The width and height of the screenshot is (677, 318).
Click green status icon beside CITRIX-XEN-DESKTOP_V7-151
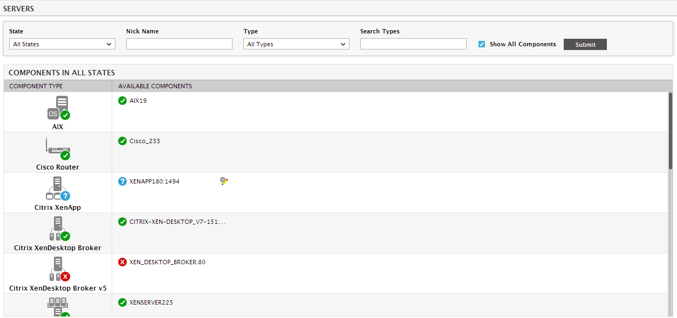click(x=122, y=222)
